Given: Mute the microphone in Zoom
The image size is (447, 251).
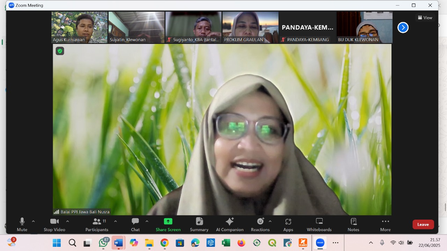Looking at the screenshot, I should [22, 225].
